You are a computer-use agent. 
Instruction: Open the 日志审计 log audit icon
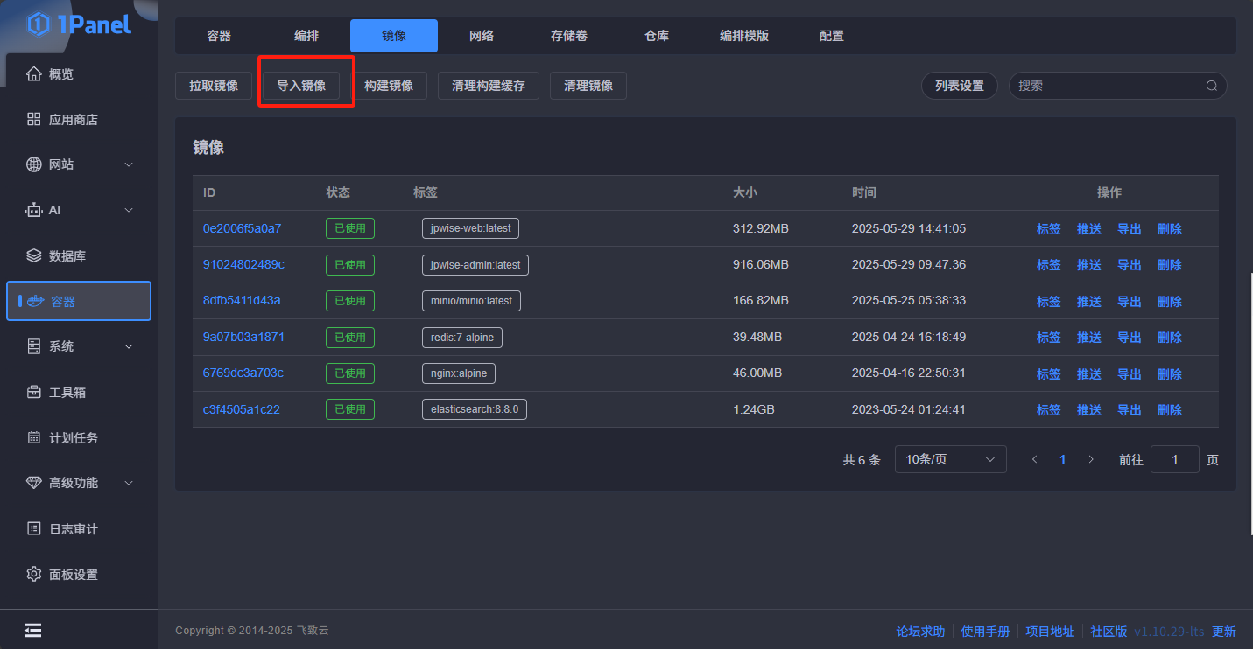(34, 529)
